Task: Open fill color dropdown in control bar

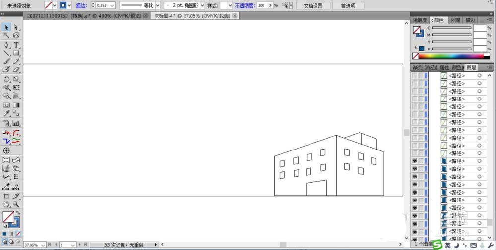Action: click(55, 5)
